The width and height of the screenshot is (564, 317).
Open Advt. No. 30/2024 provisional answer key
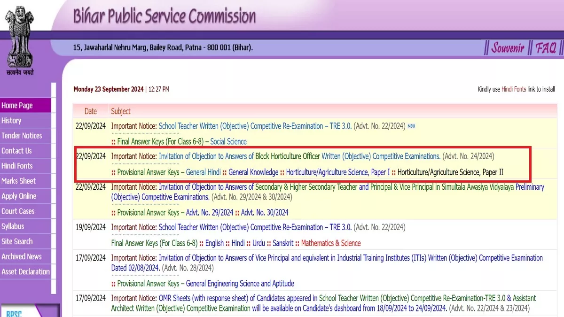265,212
